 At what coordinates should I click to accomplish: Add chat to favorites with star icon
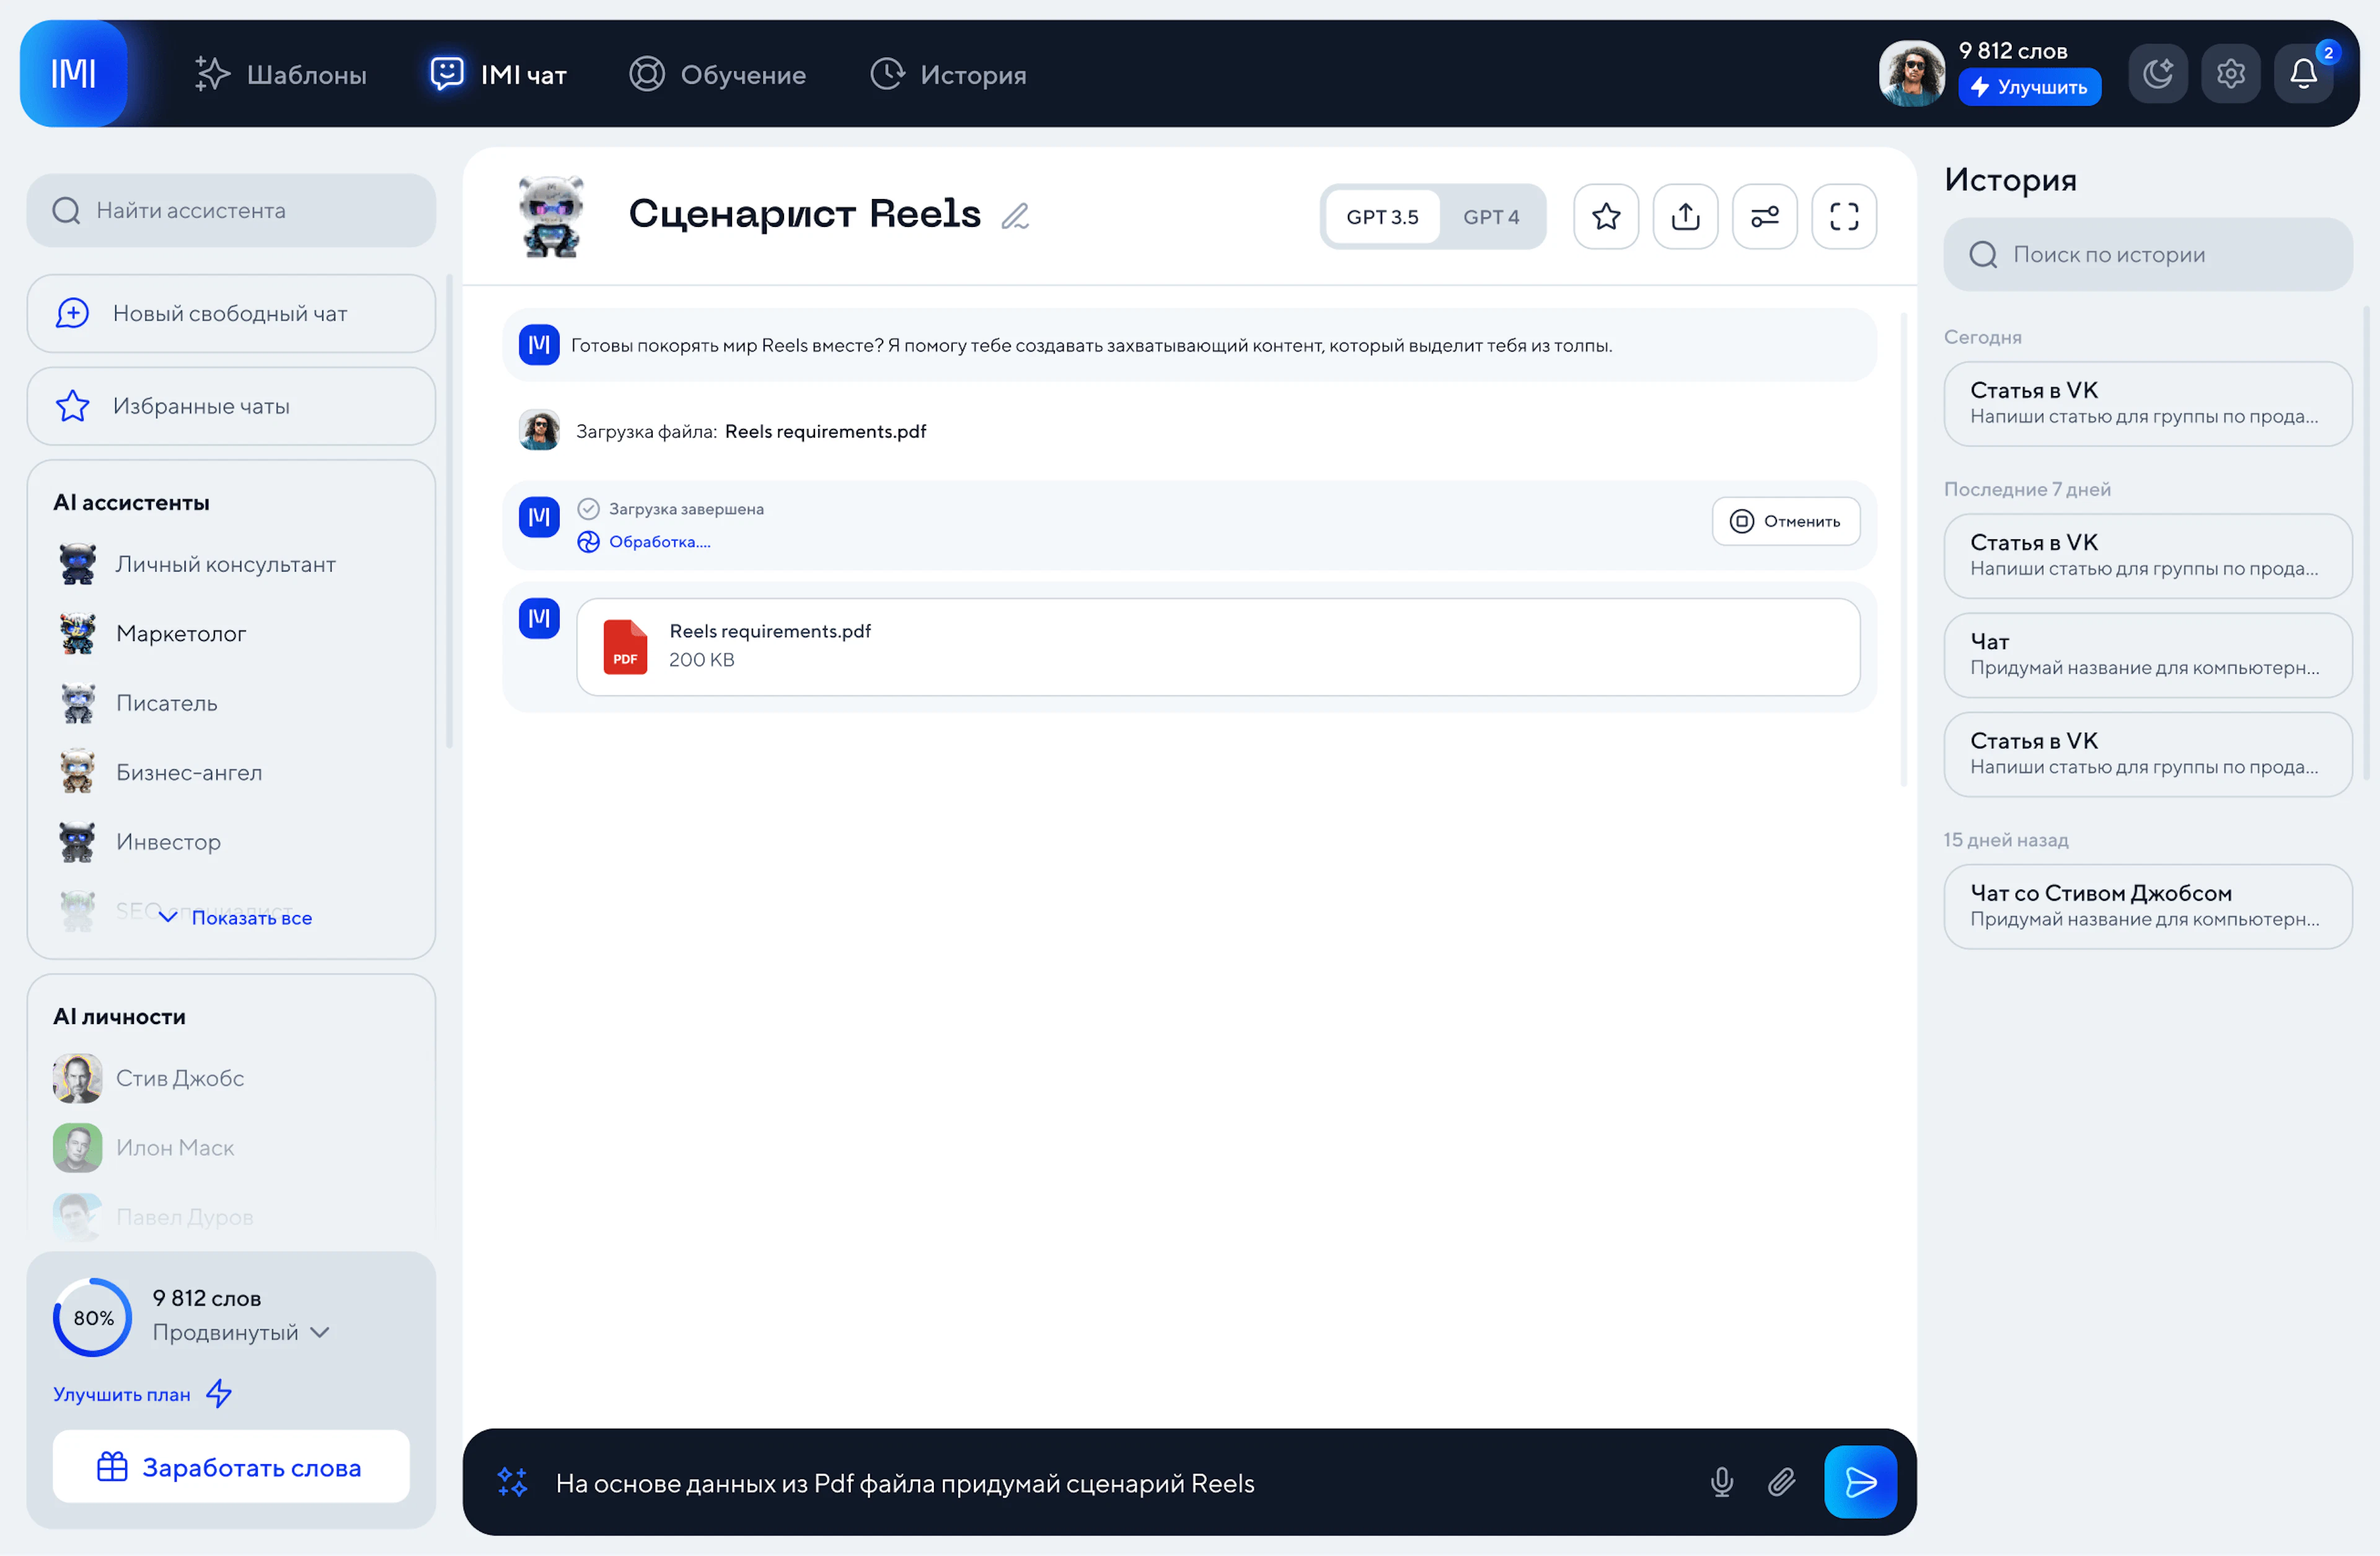(1605, 216)
